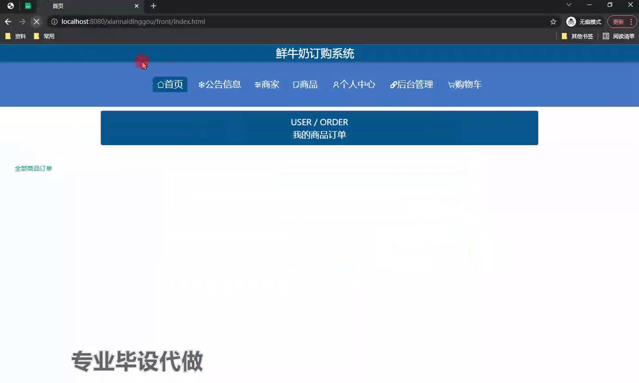Navigate to 个人中心
The height and width of the screenshot is (383, 639).
[354, 84]
